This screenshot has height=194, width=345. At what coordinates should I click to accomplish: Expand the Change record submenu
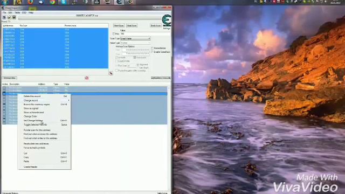point(44,100)
